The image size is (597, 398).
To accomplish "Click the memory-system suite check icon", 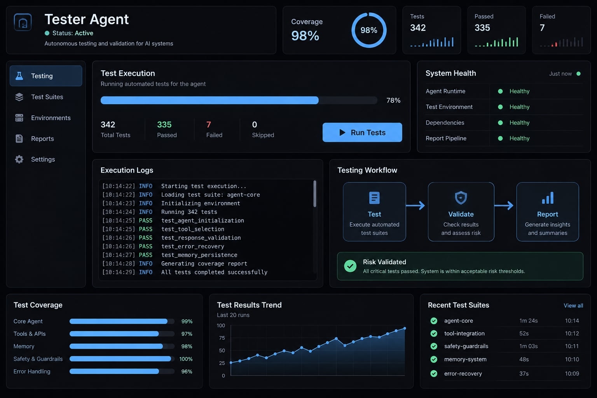I will [434, 359].
